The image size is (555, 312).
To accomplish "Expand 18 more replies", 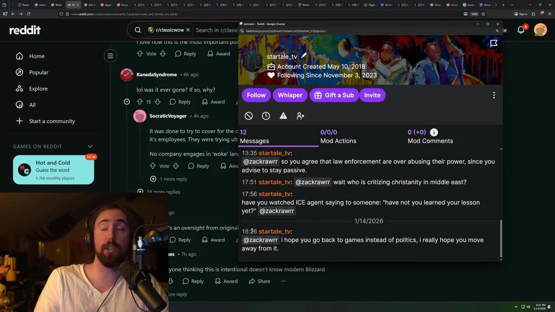I will point(158,192).
